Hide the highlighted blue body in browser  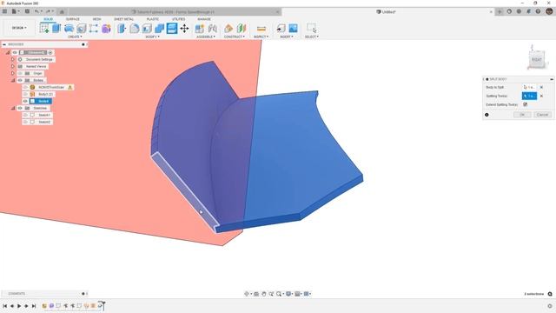coord(25,101)
